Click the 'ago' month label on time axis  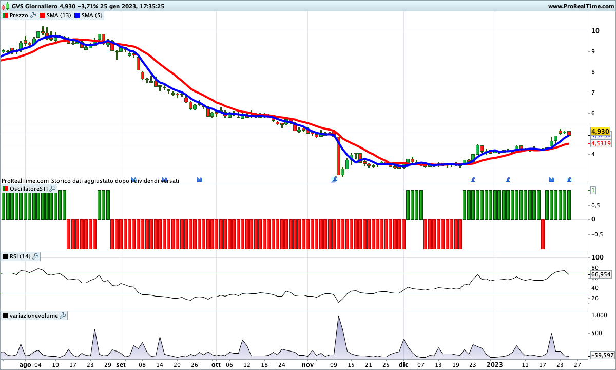pyautogui.click(x=25, y=365)
